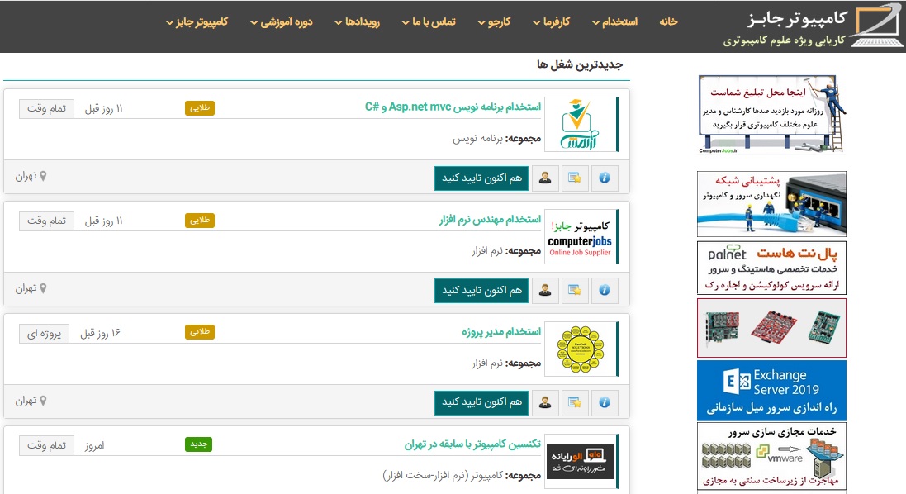Open the green company logo of Asp.net job
Image resolution: width=906 pixels, height=494 pixels.
[x=580, y=124]
